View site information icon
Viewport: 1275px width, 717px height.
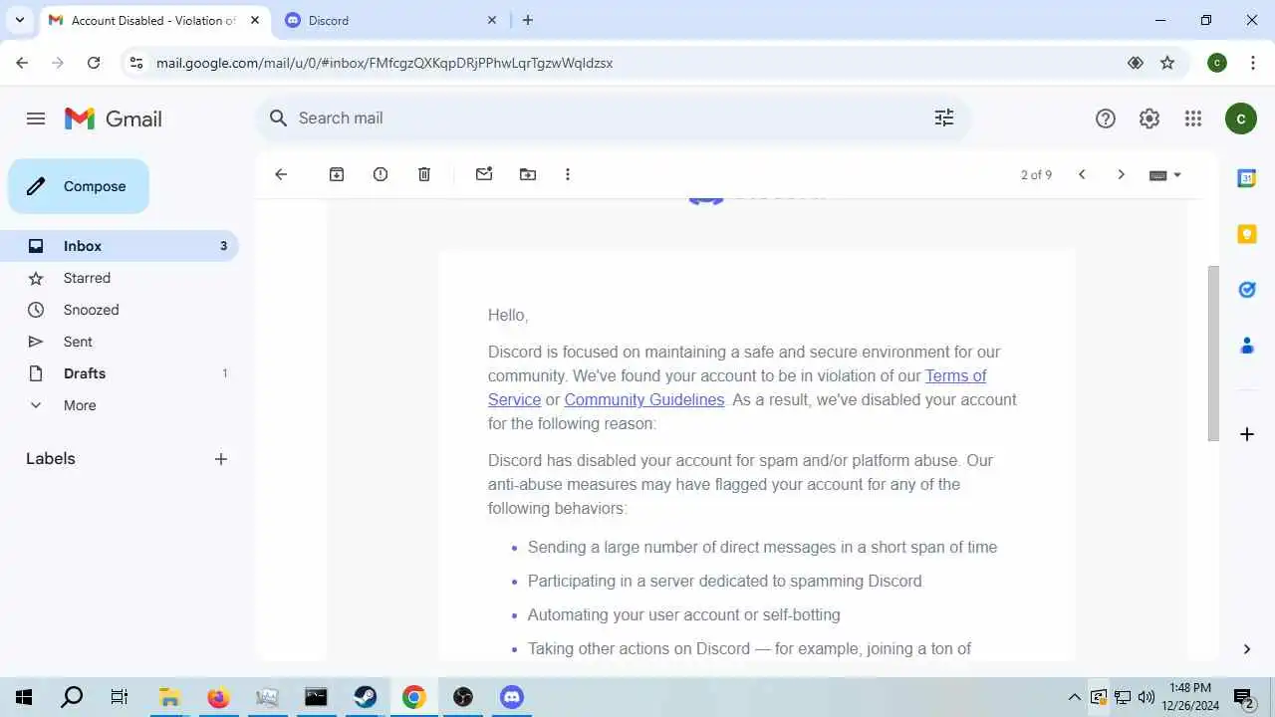[x=136, y=63]
